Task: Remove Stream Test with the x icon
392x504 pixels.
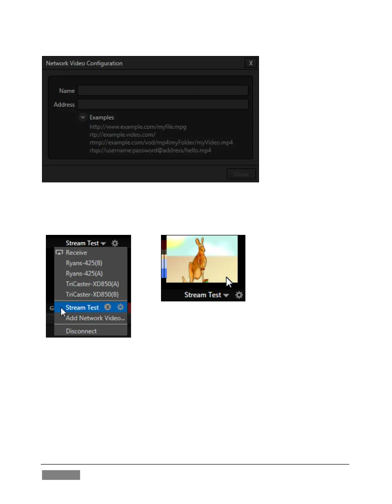Action: click(x=108, y=307)
